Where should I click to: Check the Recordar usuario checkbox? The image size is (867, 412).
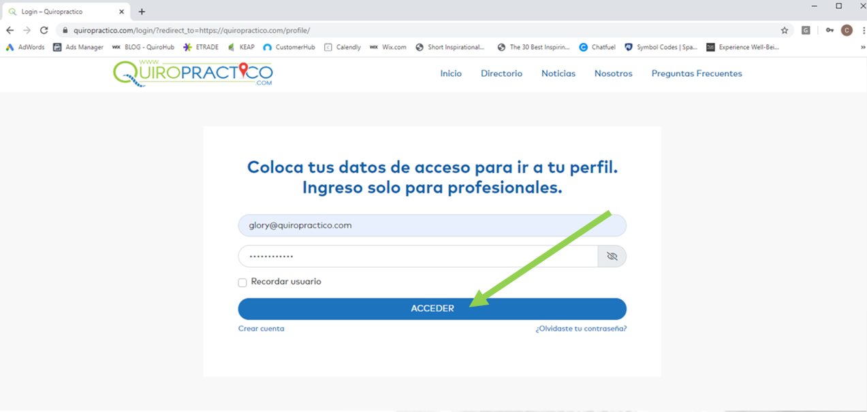click(x=242, y=282)
